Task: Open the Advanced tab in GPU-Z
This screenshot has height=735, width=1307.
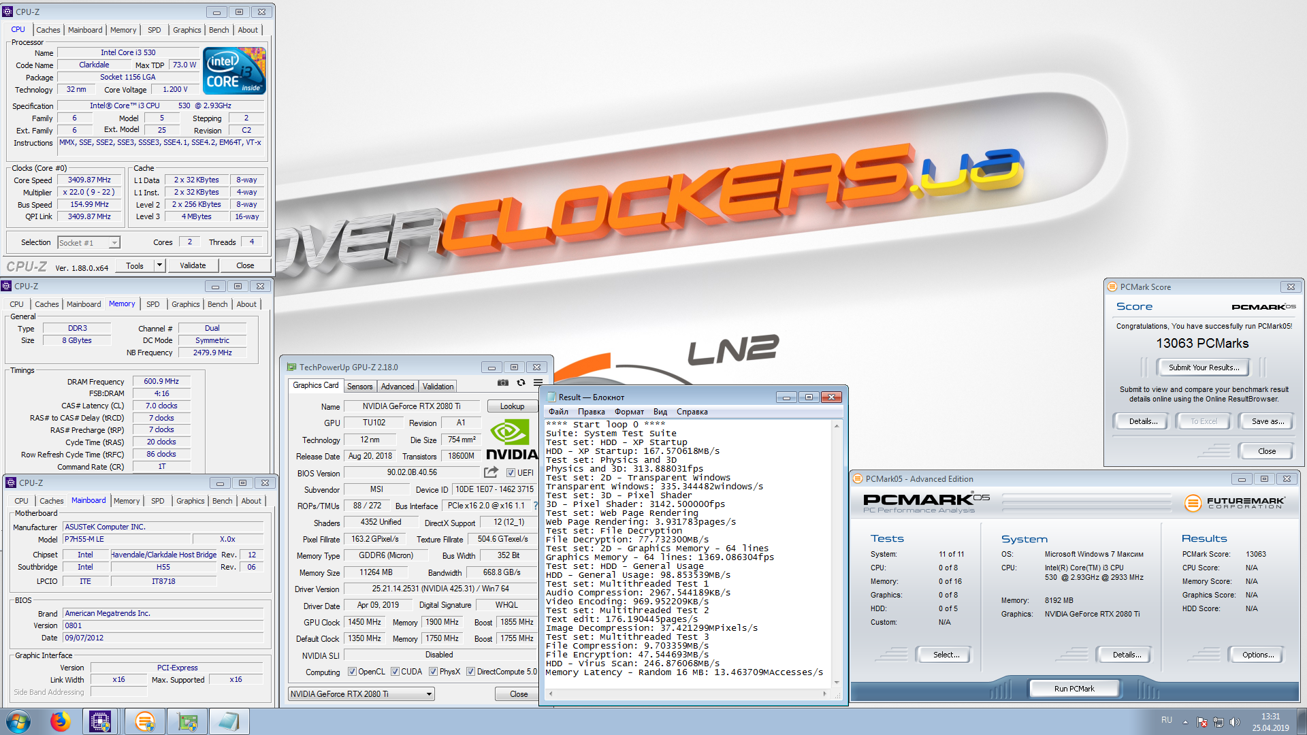Action: coord(398,386)
